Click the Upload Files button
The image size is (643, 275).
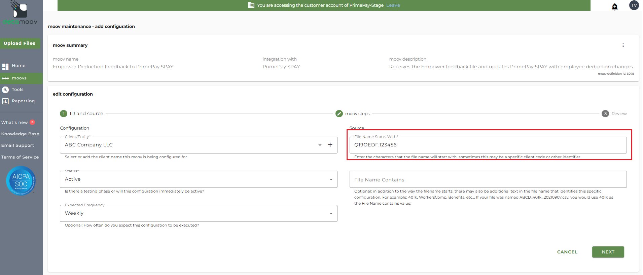20,43
